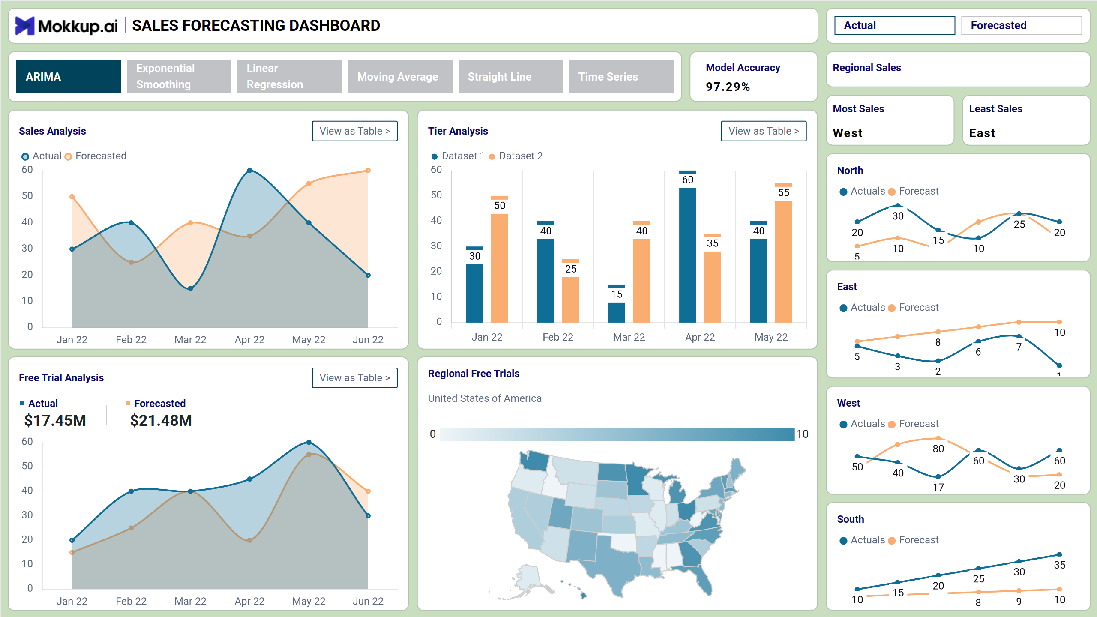The height and width of the screenshot is (617, 1097).
Task: Click North chart Forecast legend dot
Action: (892, 192)
